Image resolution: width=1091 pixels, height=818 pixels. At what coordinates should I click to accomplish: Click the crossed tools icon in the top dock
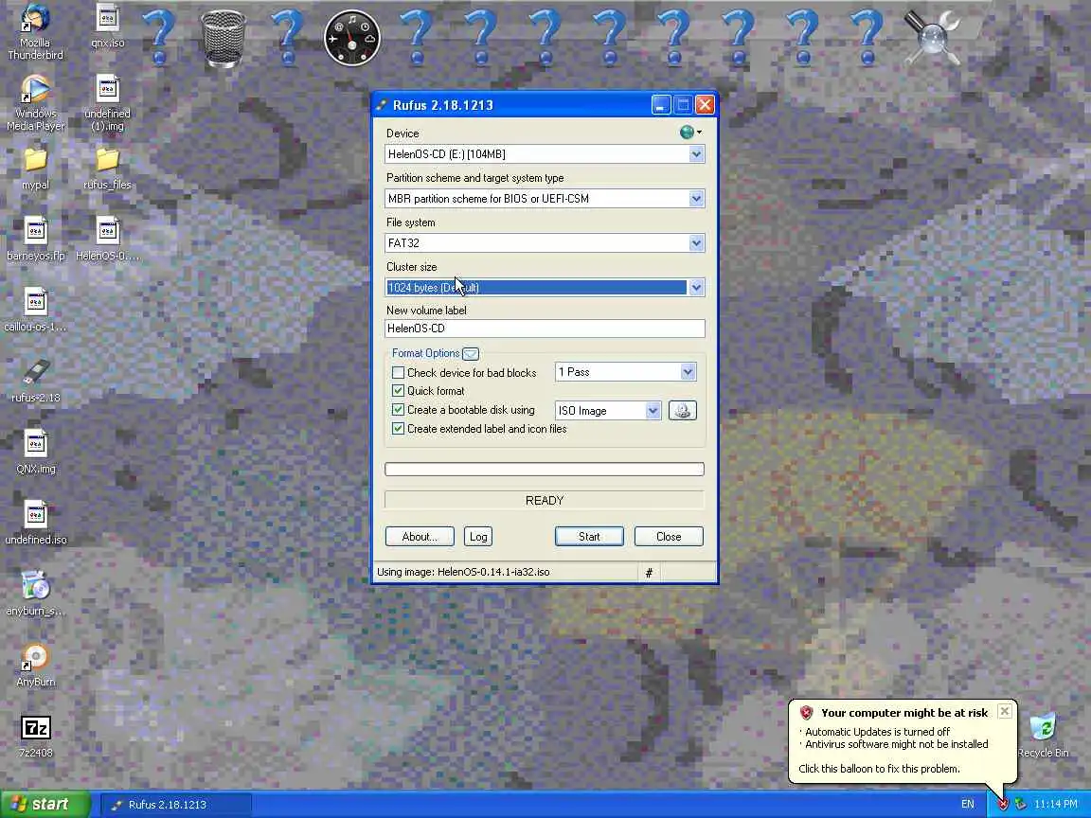click(x=932, y=38)
